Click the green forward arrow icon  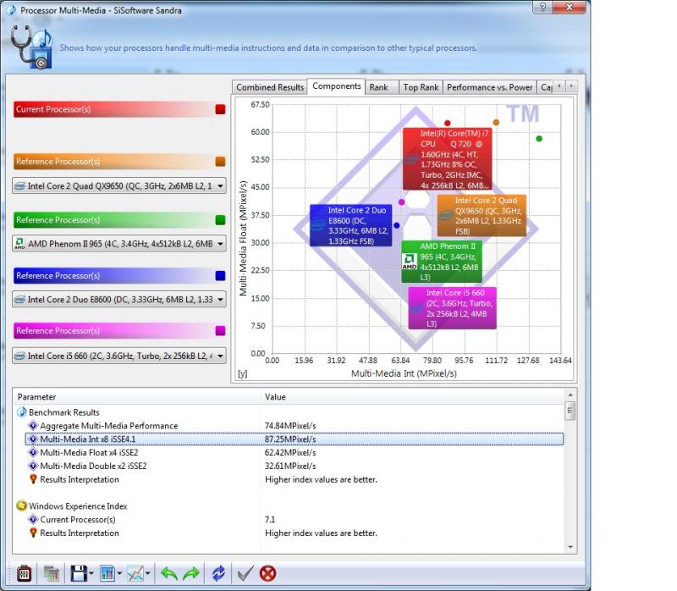click(191, 574)
